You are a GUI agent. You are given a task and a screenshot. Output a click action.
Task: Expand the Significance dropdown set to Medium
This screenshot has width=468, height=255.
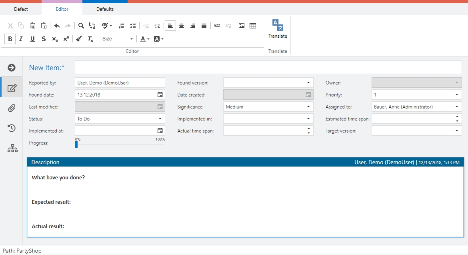click(268, 107)
